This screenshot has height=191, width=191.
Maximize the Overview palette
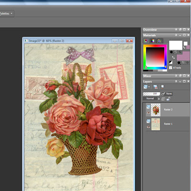184,30
